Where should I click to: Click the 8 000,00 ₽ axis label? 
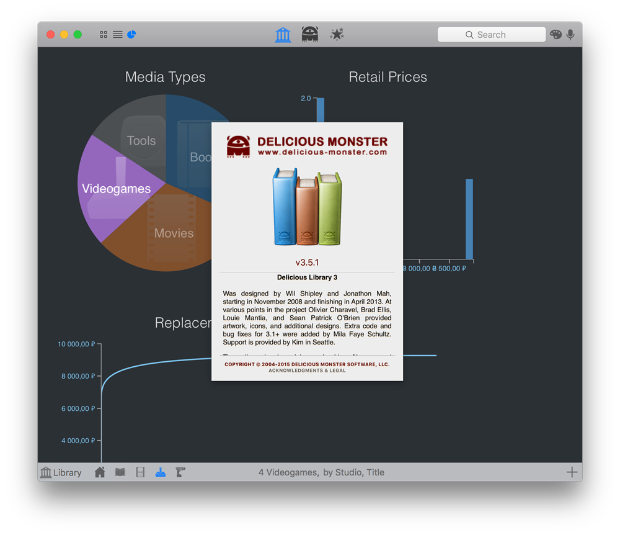78,376
